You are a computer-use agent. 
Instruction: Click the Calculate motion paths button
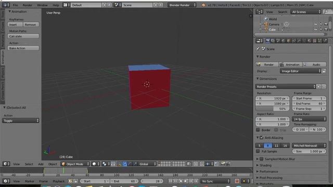(x=23, y=36)
